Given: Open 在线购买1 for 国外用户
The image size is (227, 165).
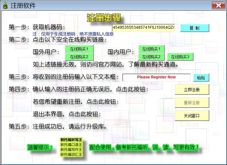Looking at the screenshot, I should point(79,49).
